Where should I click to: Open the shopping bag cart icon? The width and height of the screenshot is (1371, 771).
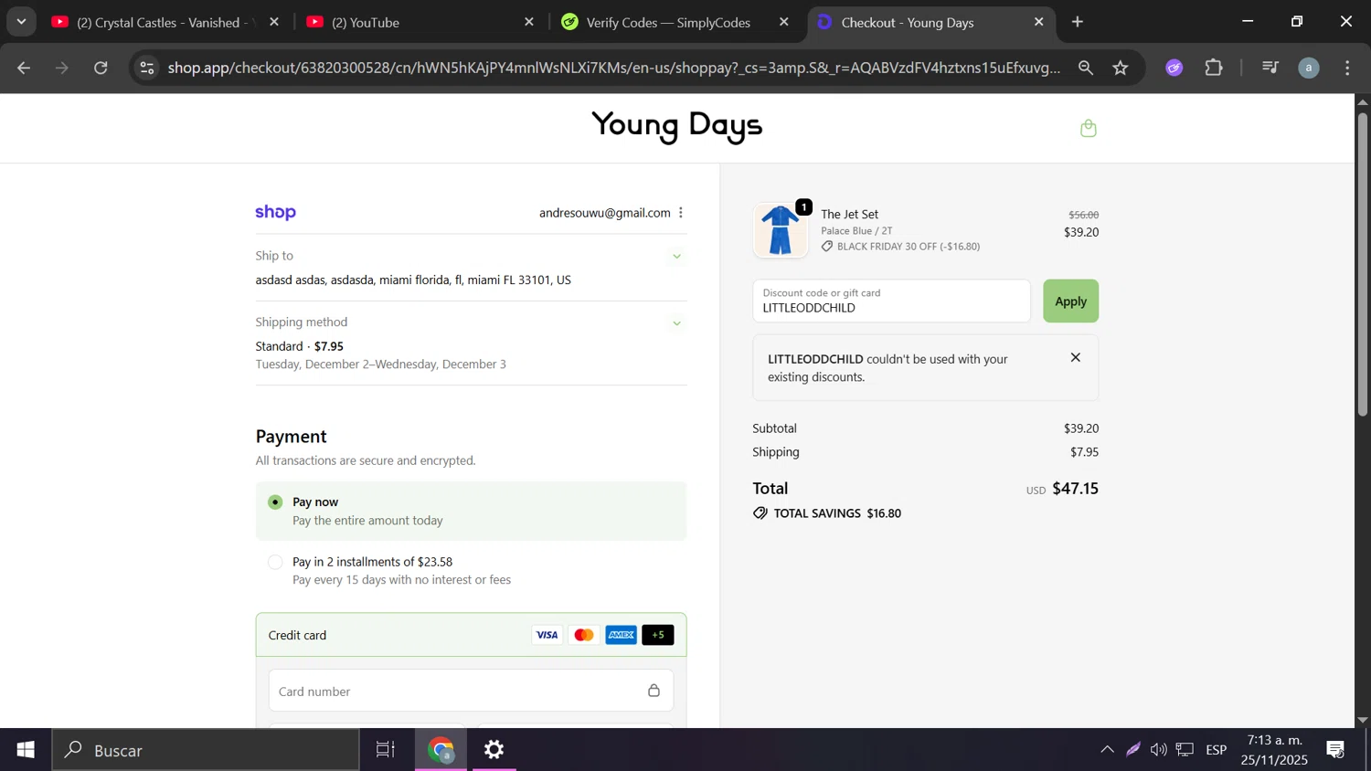pos(1088,129)
